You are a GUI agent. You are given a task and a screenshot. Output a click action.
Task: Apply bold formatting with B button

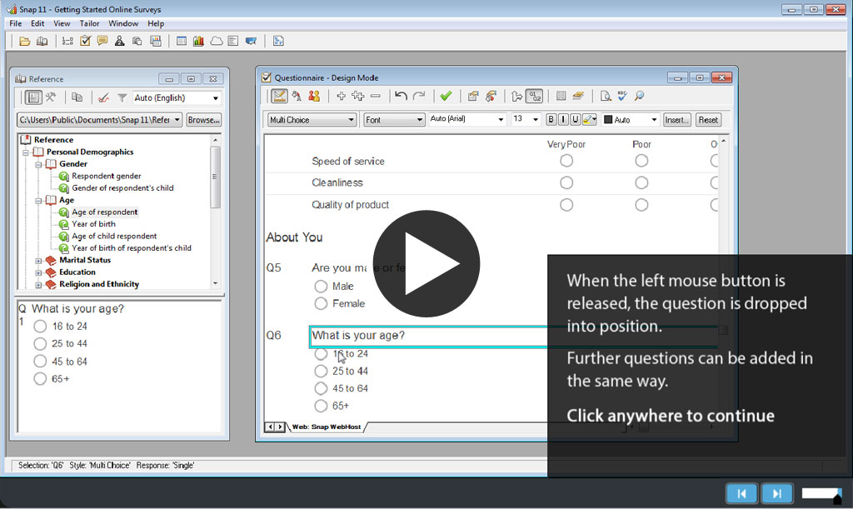click(551, 120)
